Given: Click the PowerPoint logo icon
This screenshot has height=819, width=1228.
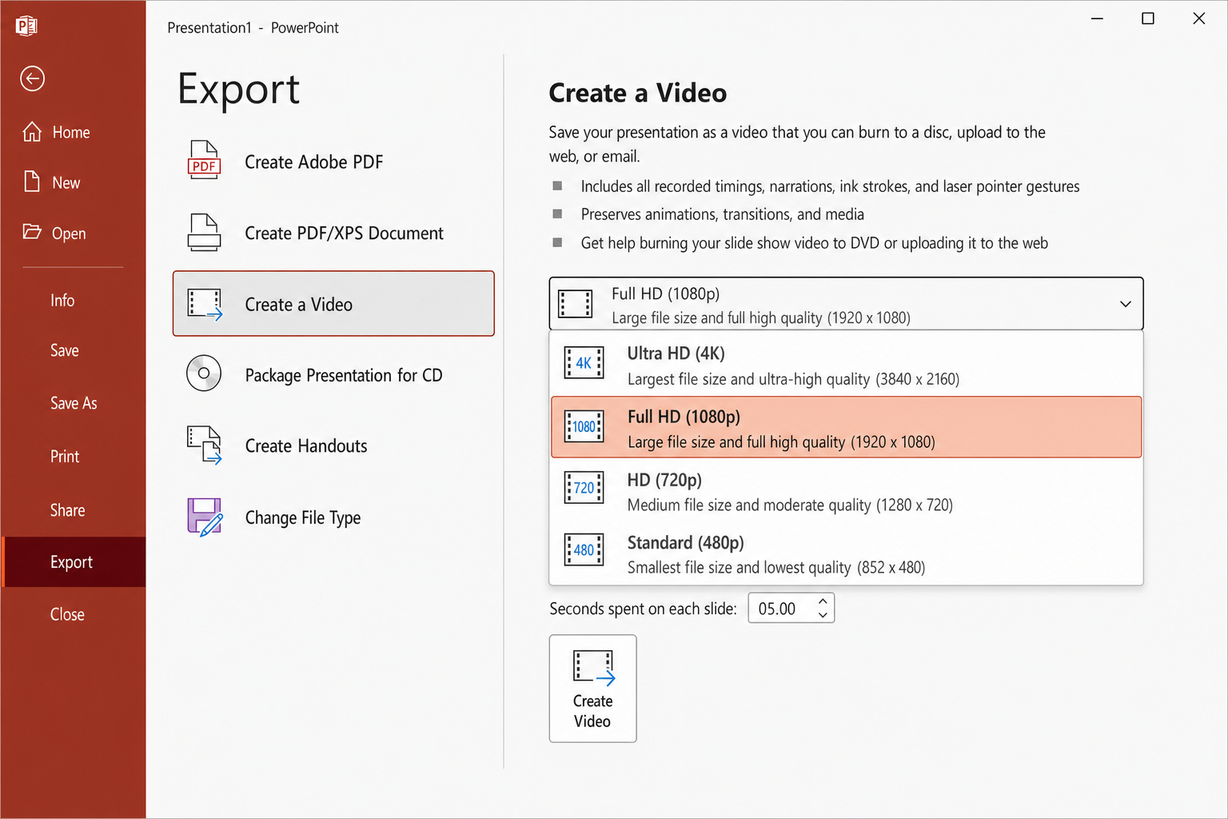Looking at the screenshot, I should pyautogui.click(x=26, y=26).
